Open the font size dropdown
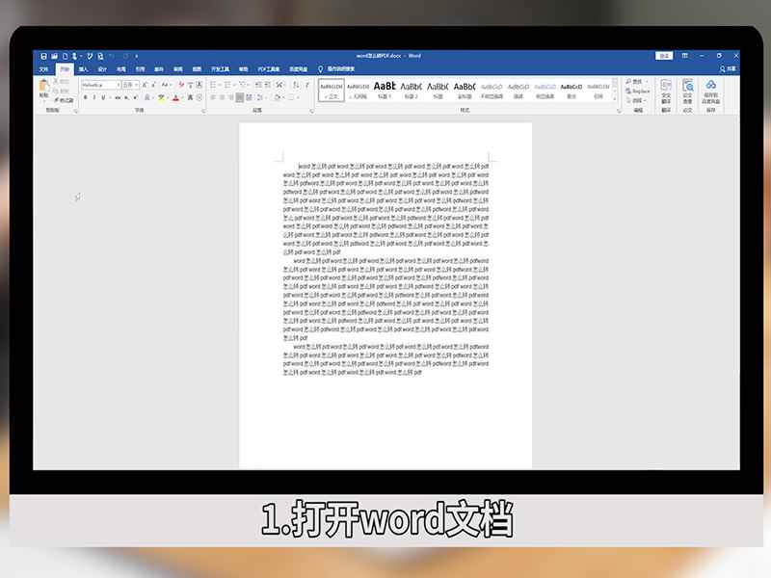 click(137, 84)
